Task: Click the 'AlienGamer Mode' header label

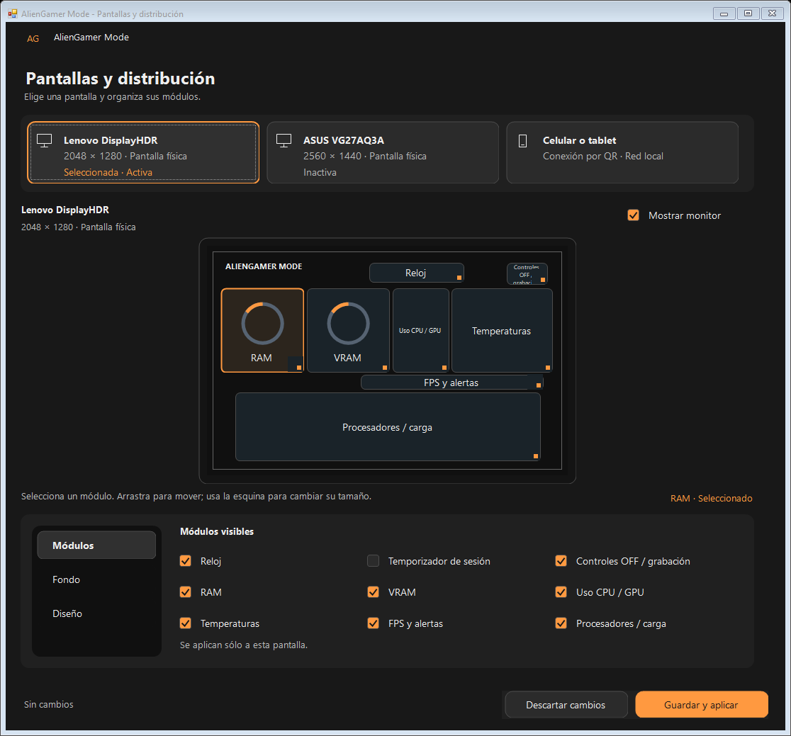Action: (x=91, y=38)
